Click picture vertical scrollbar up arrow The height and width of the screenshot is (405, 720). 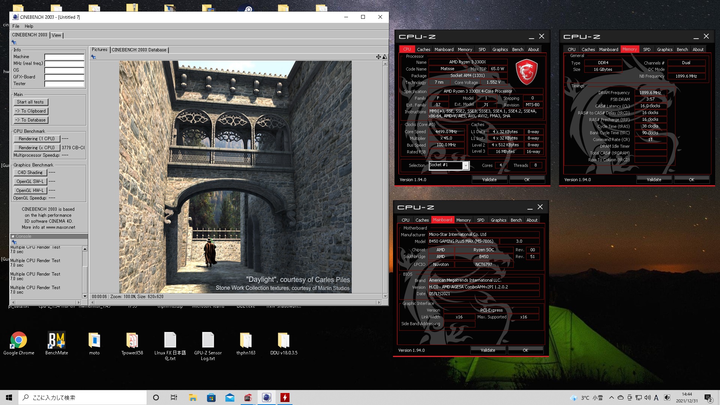point(385,64)
